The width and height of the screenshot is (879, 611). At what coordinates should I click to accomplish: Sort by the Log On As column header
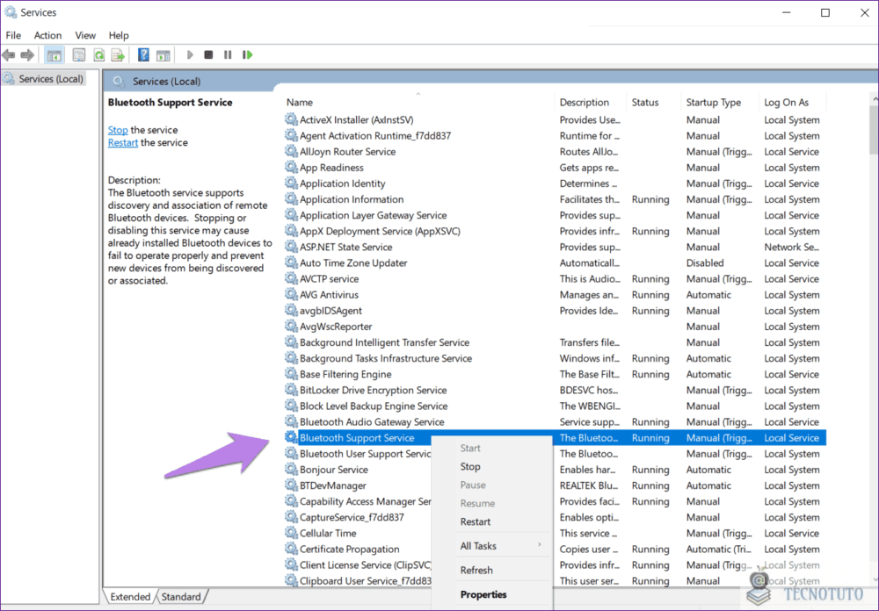(x=793, y=103)
